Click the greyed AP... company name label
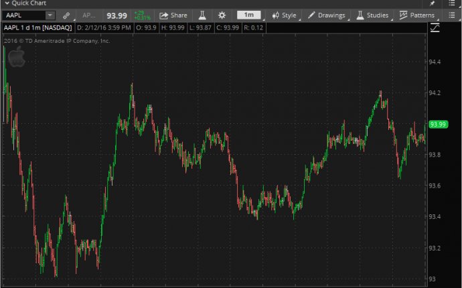The height and width of the screenshot is (288, 462). [88, 15]
